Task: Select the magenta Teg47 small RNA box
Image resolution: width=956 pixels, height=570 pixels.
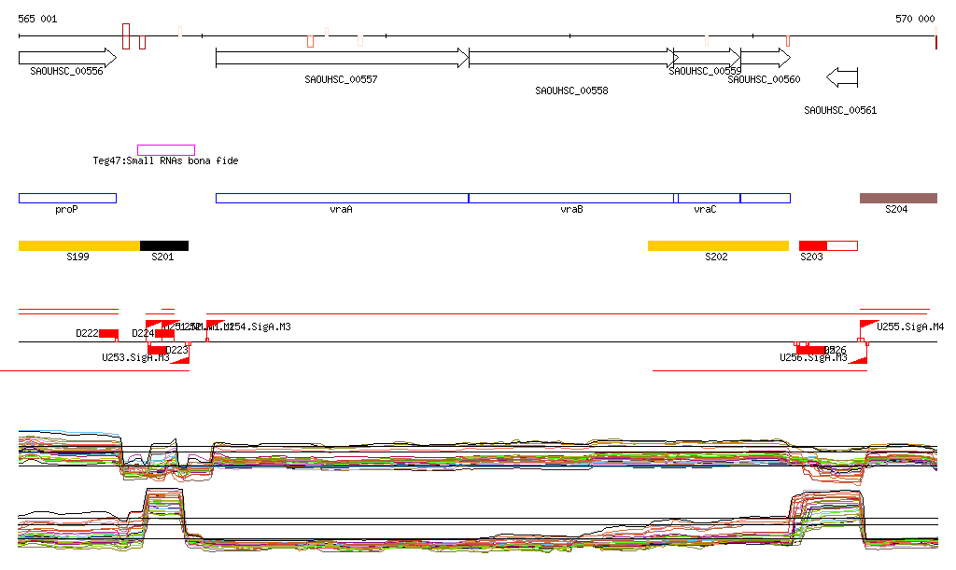Action: pos(166,149)
